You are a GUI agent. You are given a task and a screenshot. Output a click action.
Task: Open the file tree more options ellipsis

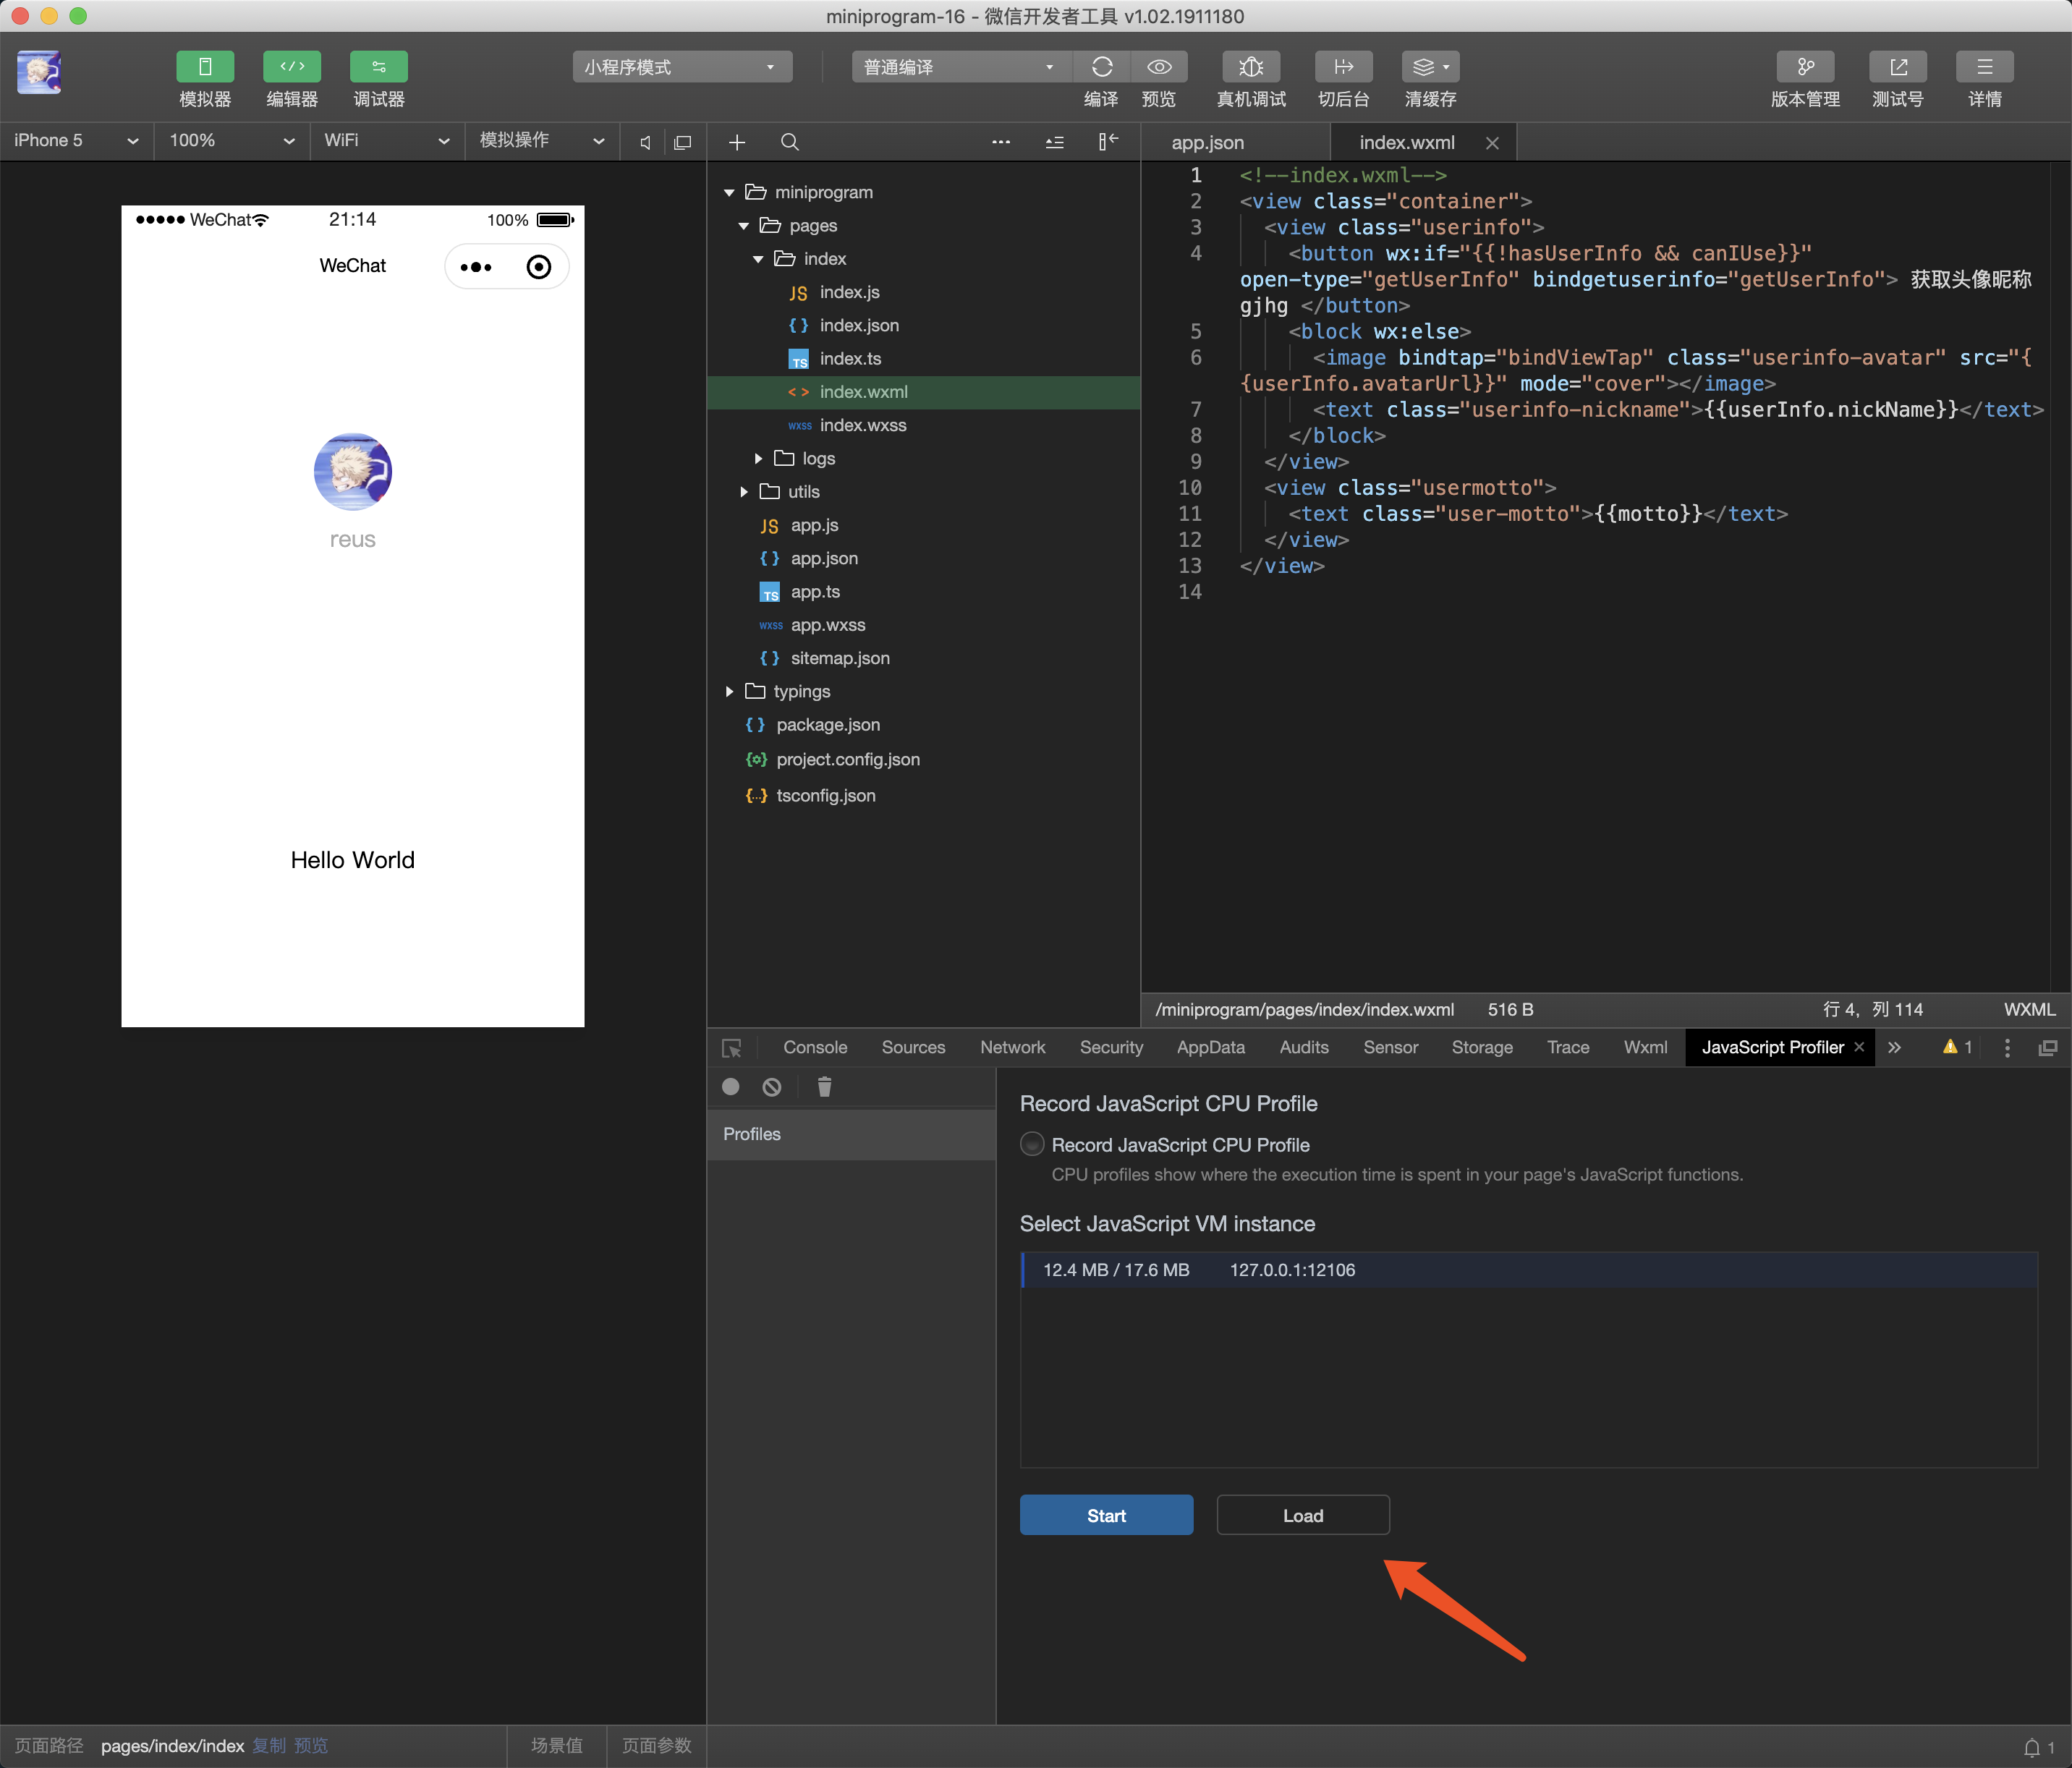[x=1001, y=142]
